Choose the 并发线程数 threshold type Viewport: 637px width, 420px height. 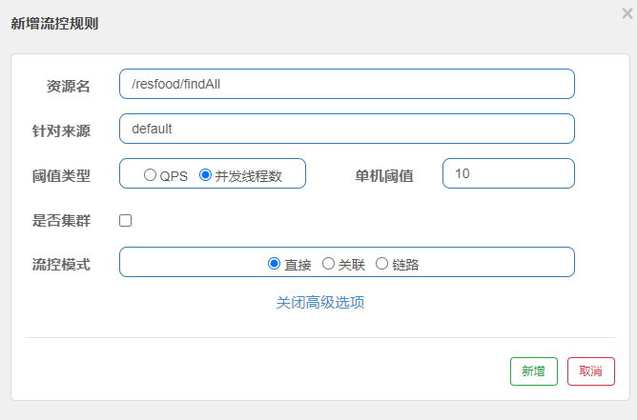pyautogui.click(x=205, y=175)
